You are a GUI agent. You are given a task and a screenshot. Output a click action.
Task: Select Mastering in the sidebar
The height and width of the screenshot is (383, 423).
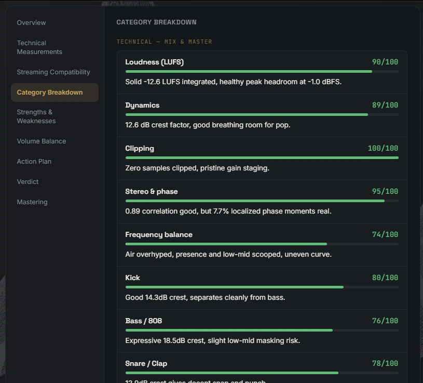pos(32,202)
